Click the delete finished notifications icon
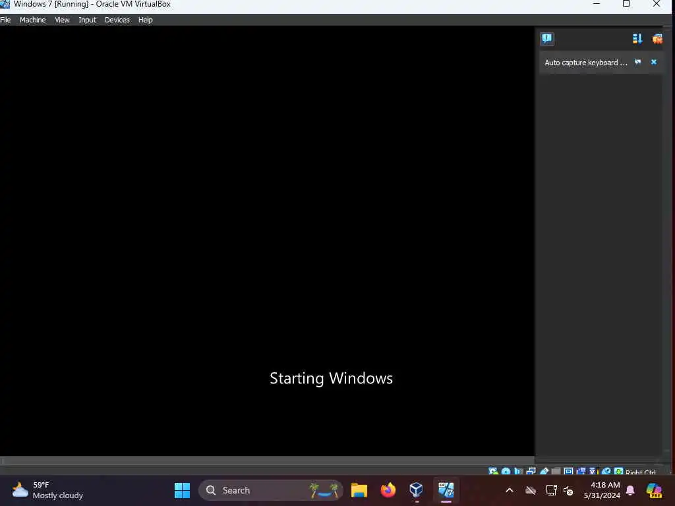Viewport: 675px width, 506px height. pos(657,39)
